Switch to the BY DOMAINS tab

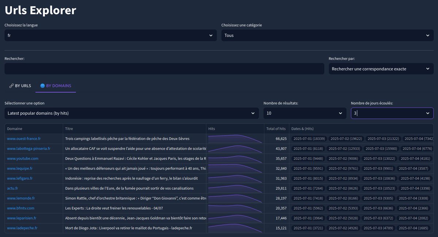[56, 86]
